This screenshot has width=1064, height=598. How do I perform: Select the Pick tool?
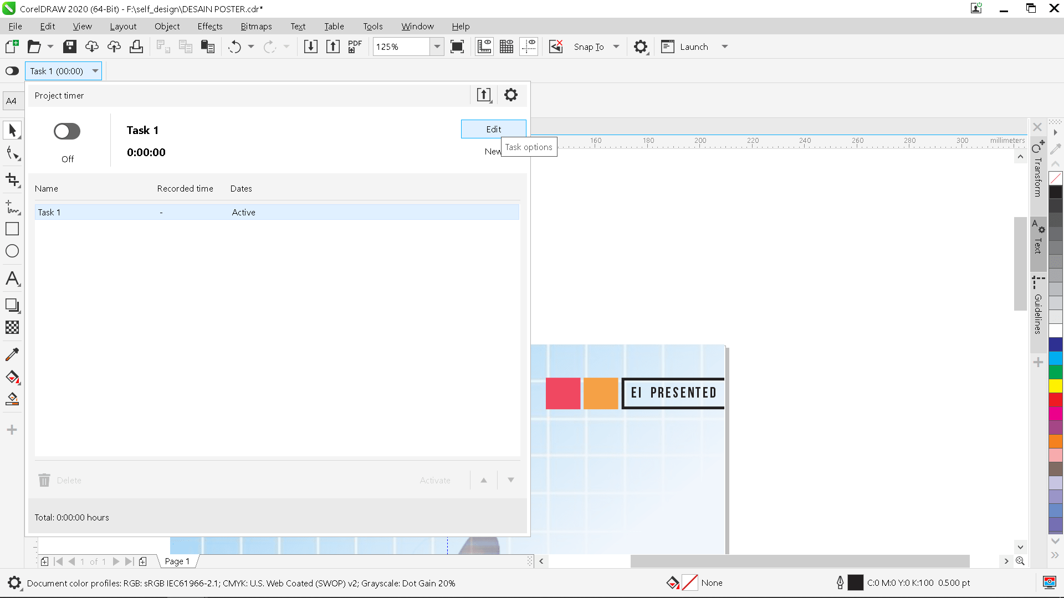click(12, 130)
